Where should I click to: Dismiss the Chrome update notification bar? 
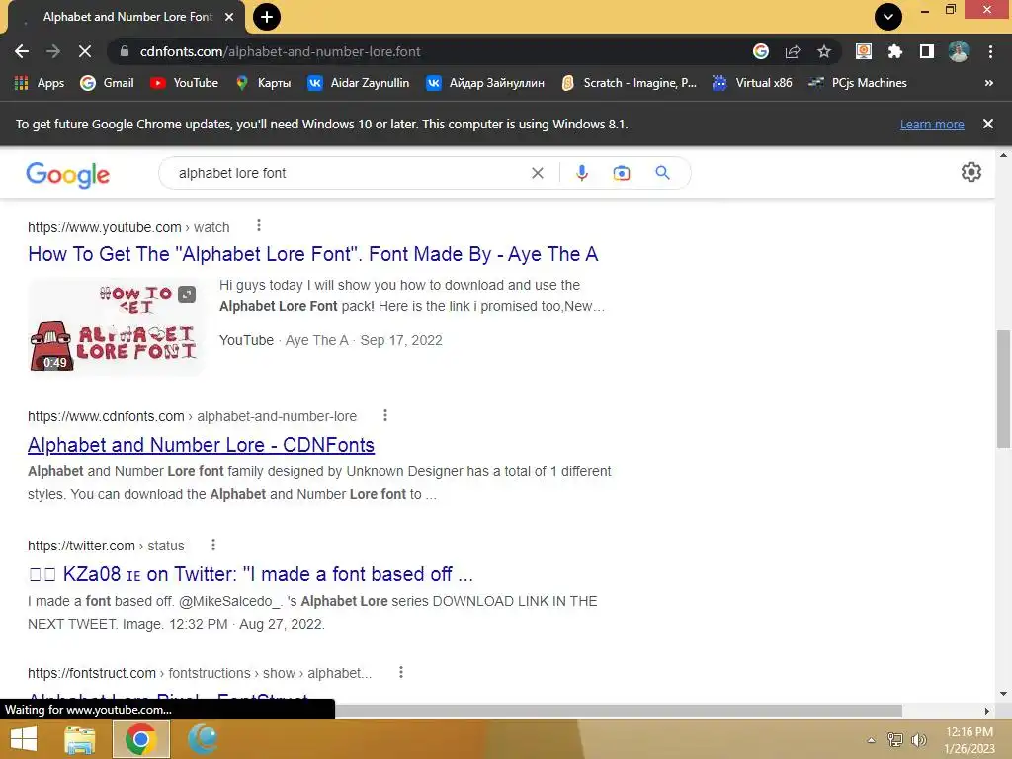point(987,124)
